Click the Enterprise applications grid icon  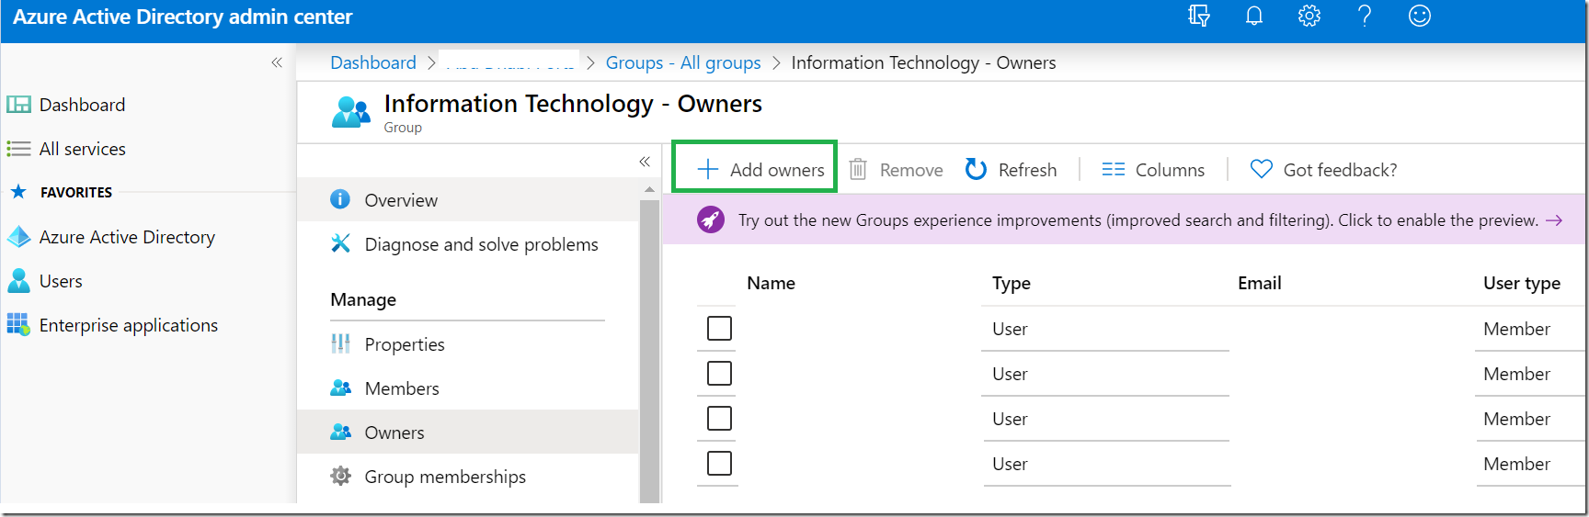click(18, 324)
